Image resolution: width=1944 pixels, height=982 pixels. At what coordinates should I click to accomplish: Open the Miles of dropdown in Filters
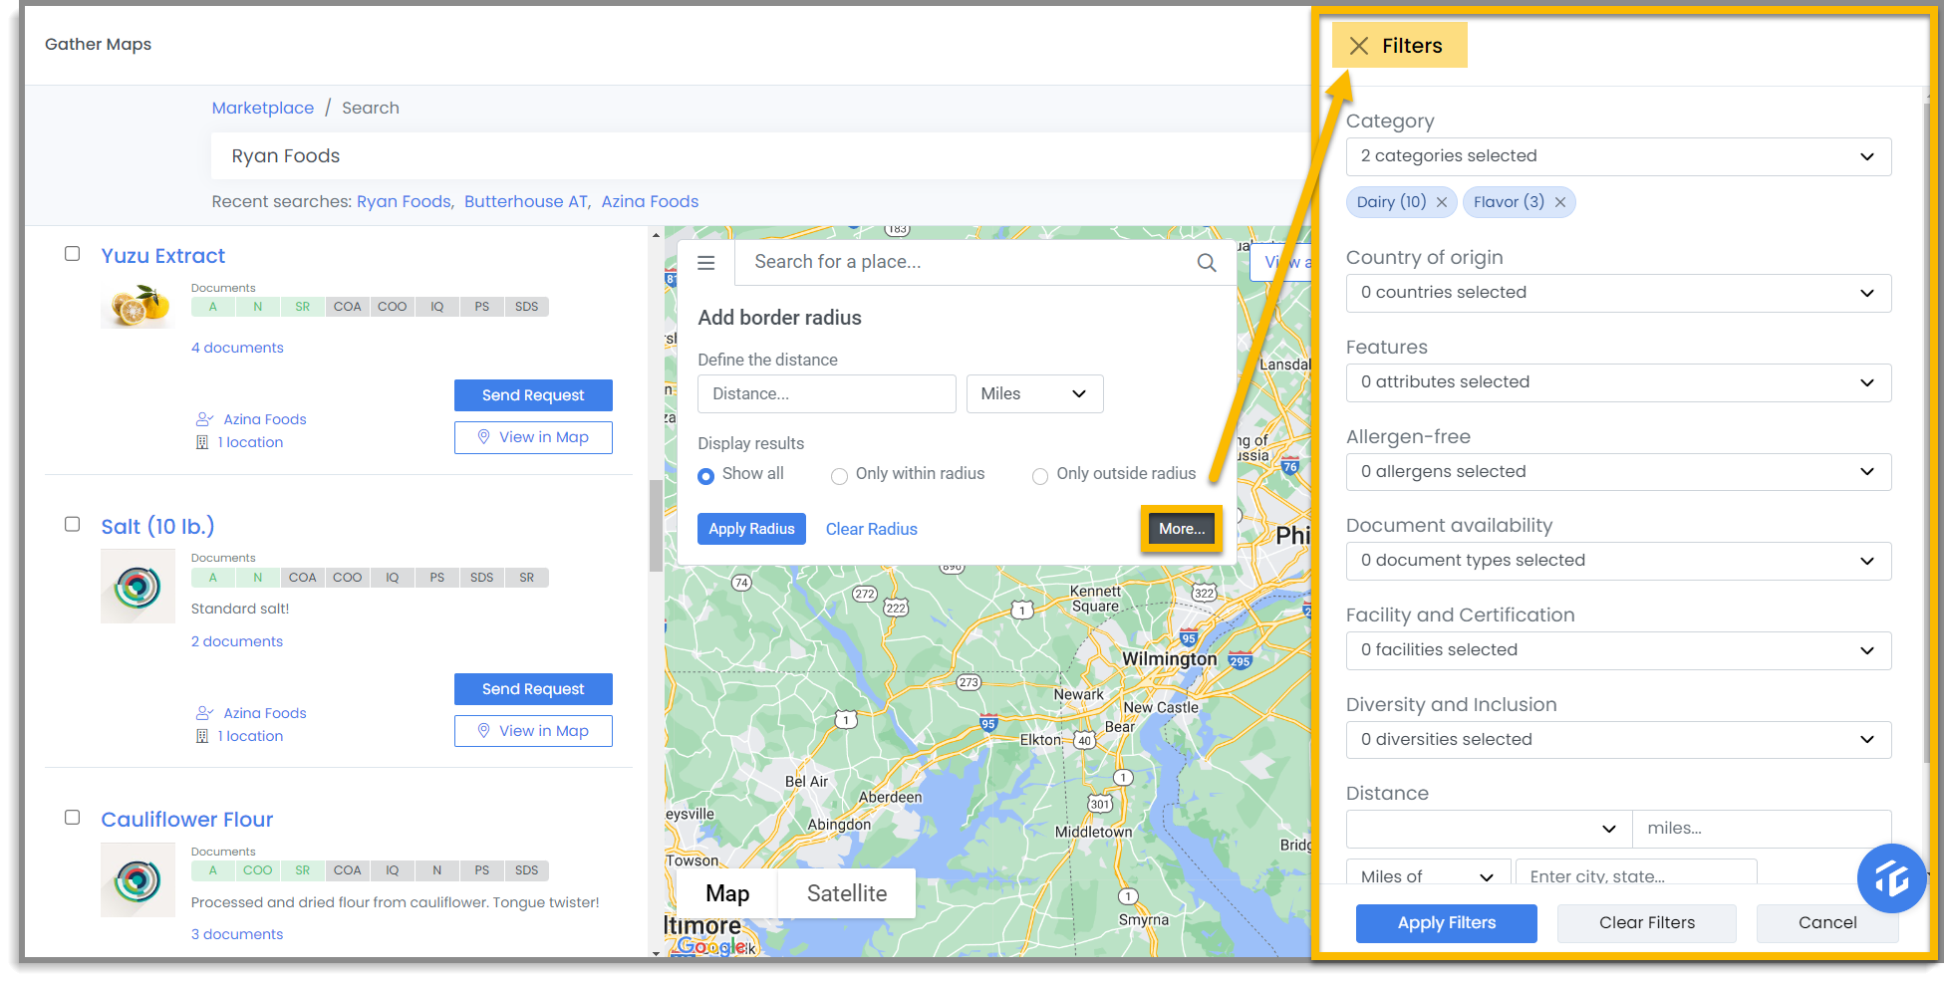(x=1428, y=873)
